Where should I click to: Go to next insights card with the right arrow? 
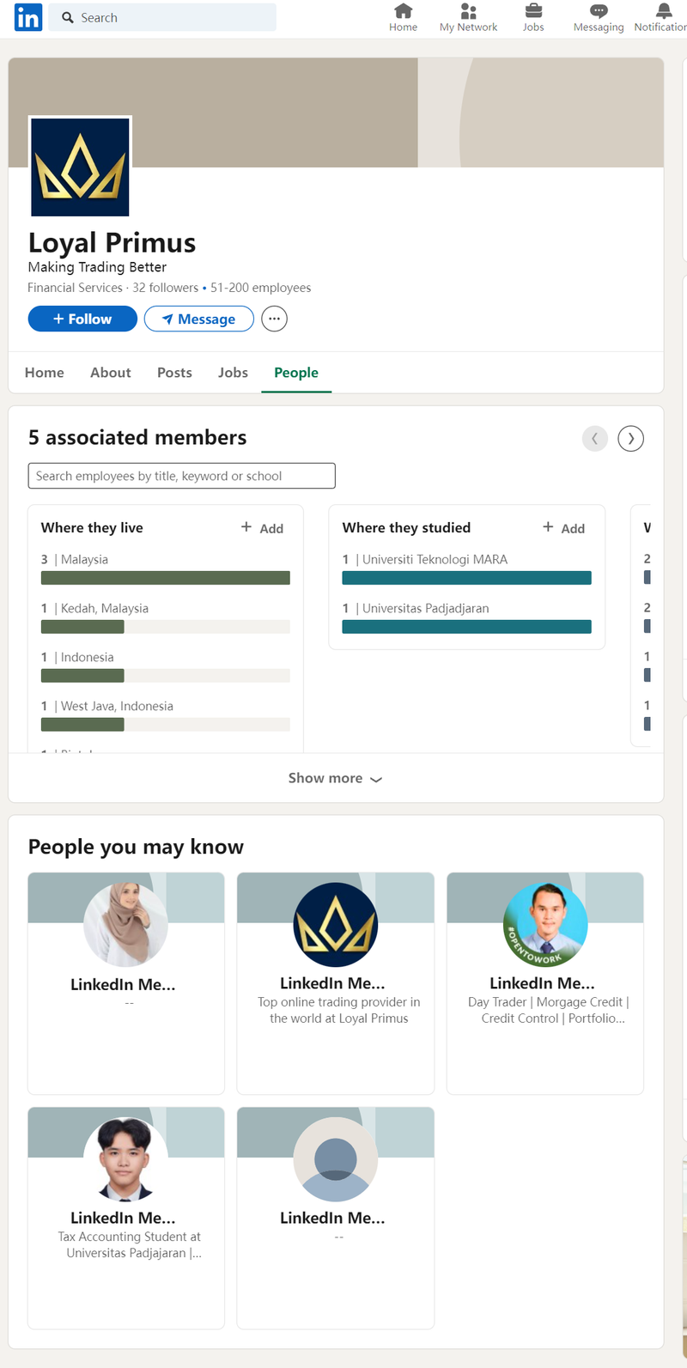pos(630,438)
